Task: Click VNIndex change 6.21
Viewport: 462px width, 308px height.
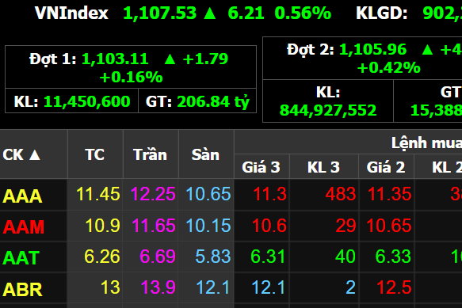Action: (x=246, y=13)
